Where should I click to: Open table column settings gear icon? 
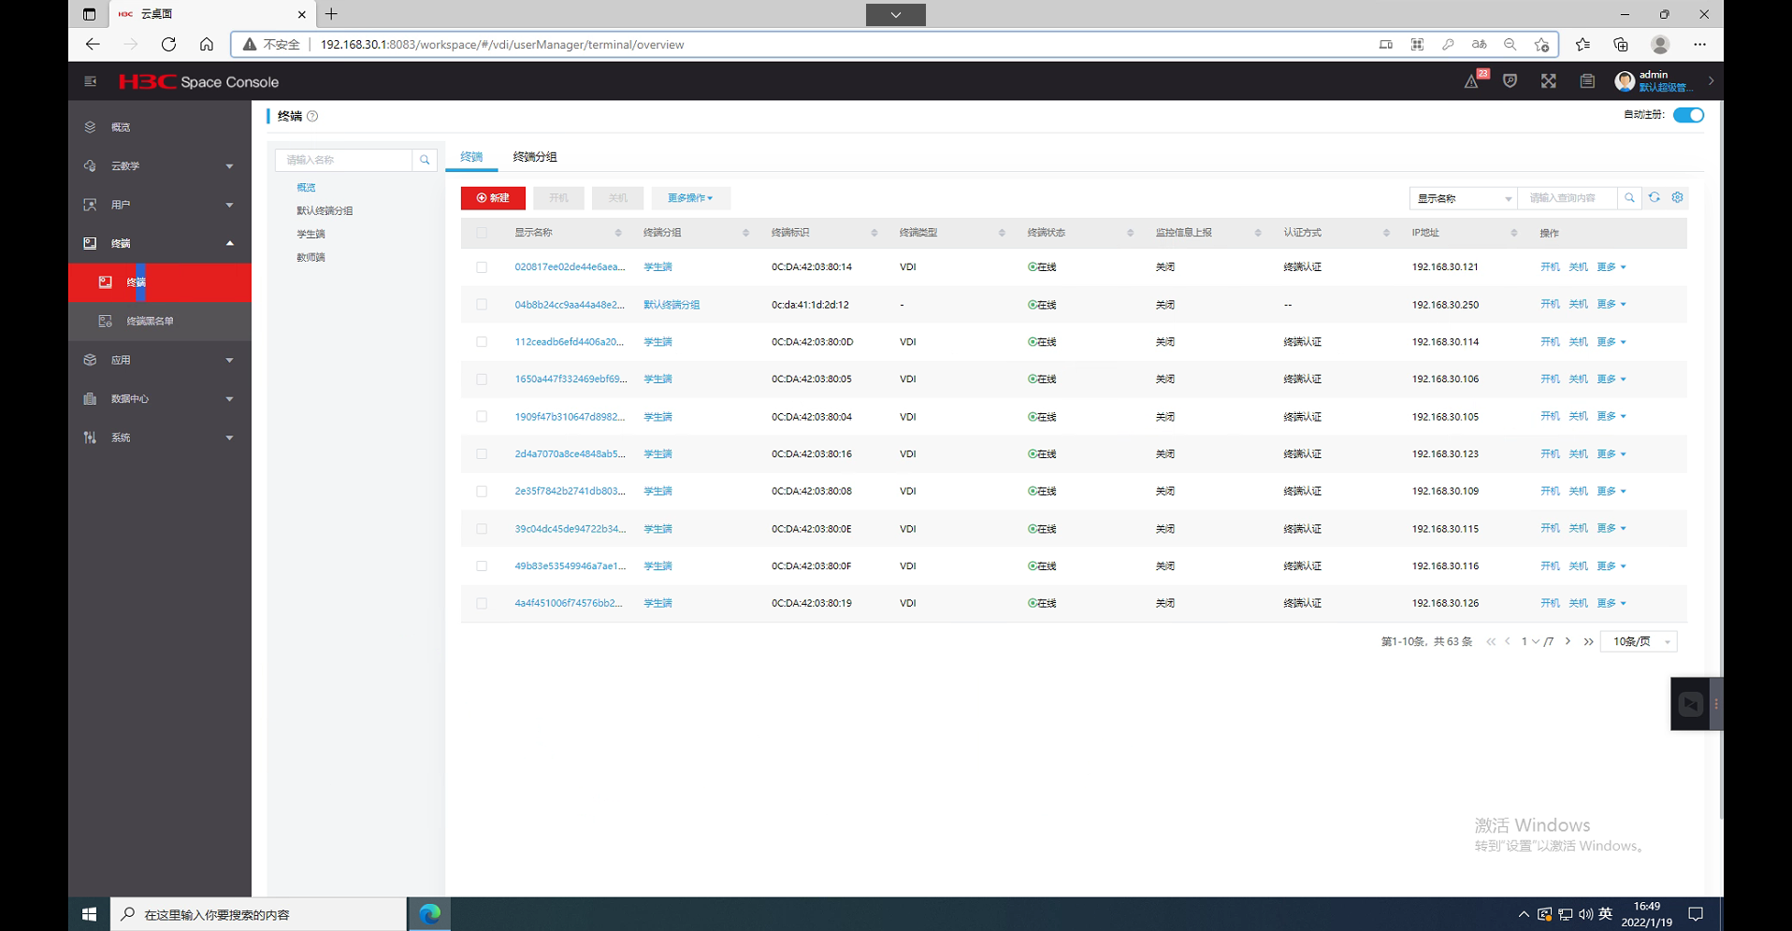(1677, 197)
